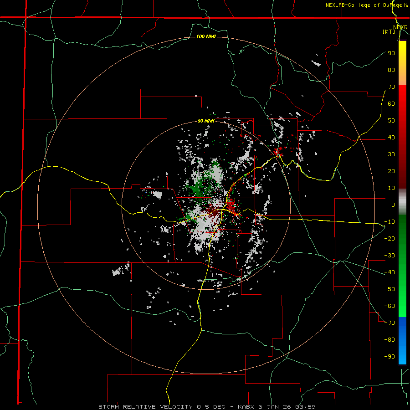Image resolution: width=410 pixels, height=410 pixels.
Task: Click the -30 value on velocity scale
Action: pyautogui.click(x=389, y=256)
